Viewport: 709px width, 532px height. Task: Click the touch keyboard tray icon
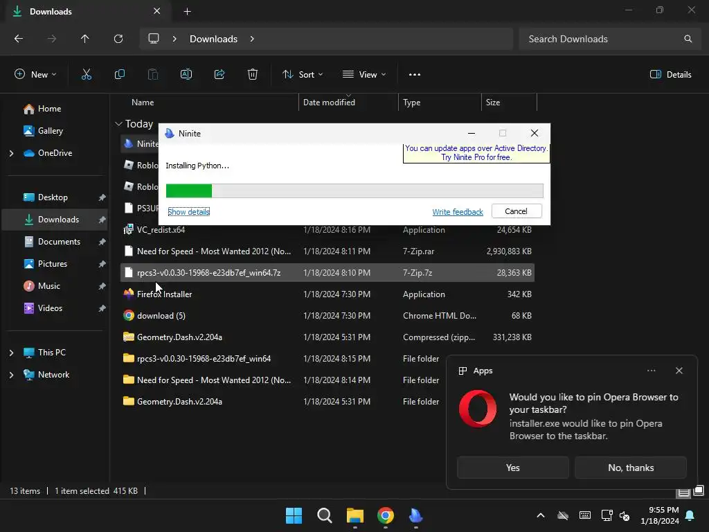point(584,515)
